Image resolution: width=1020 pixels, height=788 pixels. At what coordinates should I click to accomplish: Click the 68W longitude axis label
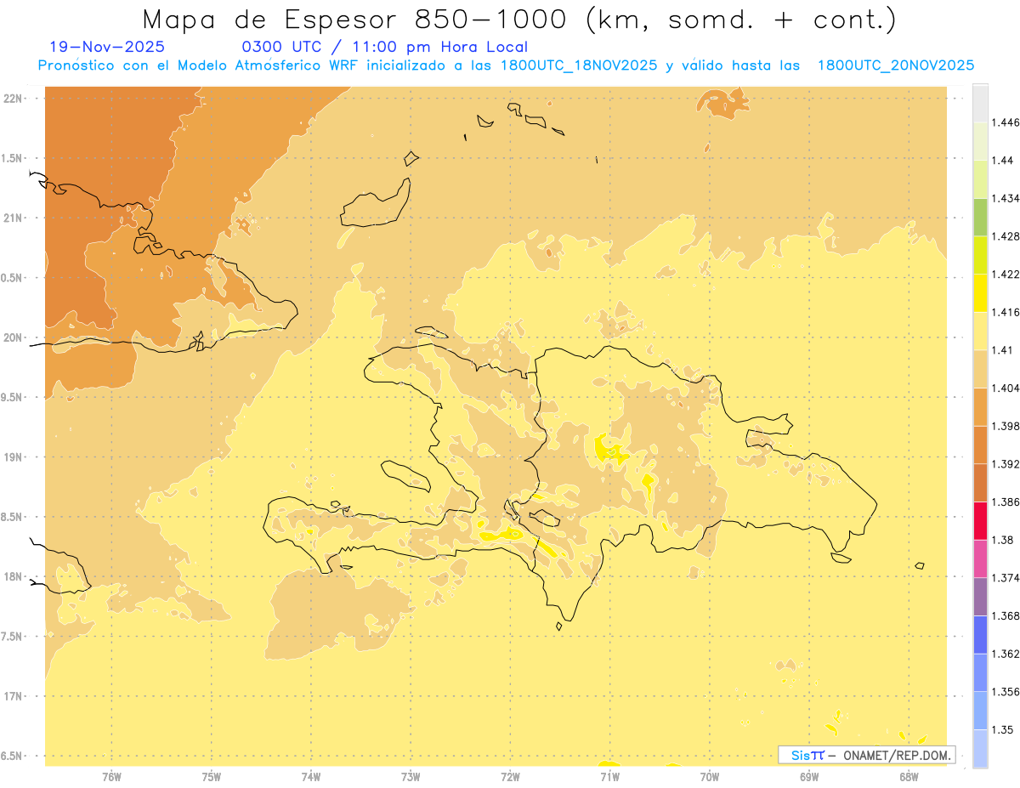pyautogui.click(x=908, y=777)
